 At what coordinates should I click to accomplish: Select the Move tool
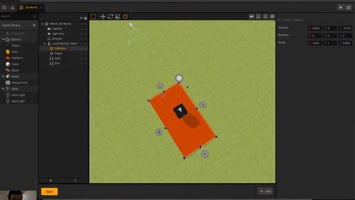103,17
